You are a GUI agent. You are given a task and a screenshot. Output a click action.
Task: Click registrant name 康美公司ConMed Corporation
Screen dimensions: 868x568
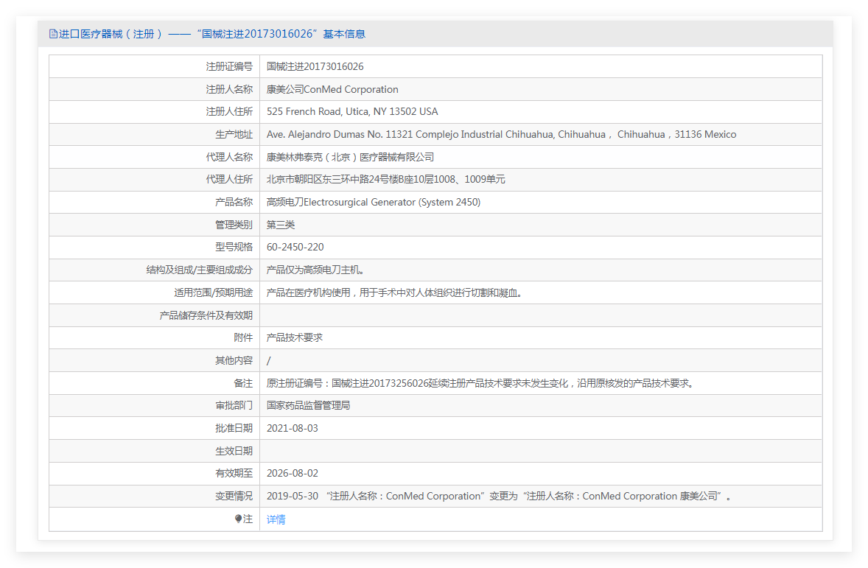[332, 89]
